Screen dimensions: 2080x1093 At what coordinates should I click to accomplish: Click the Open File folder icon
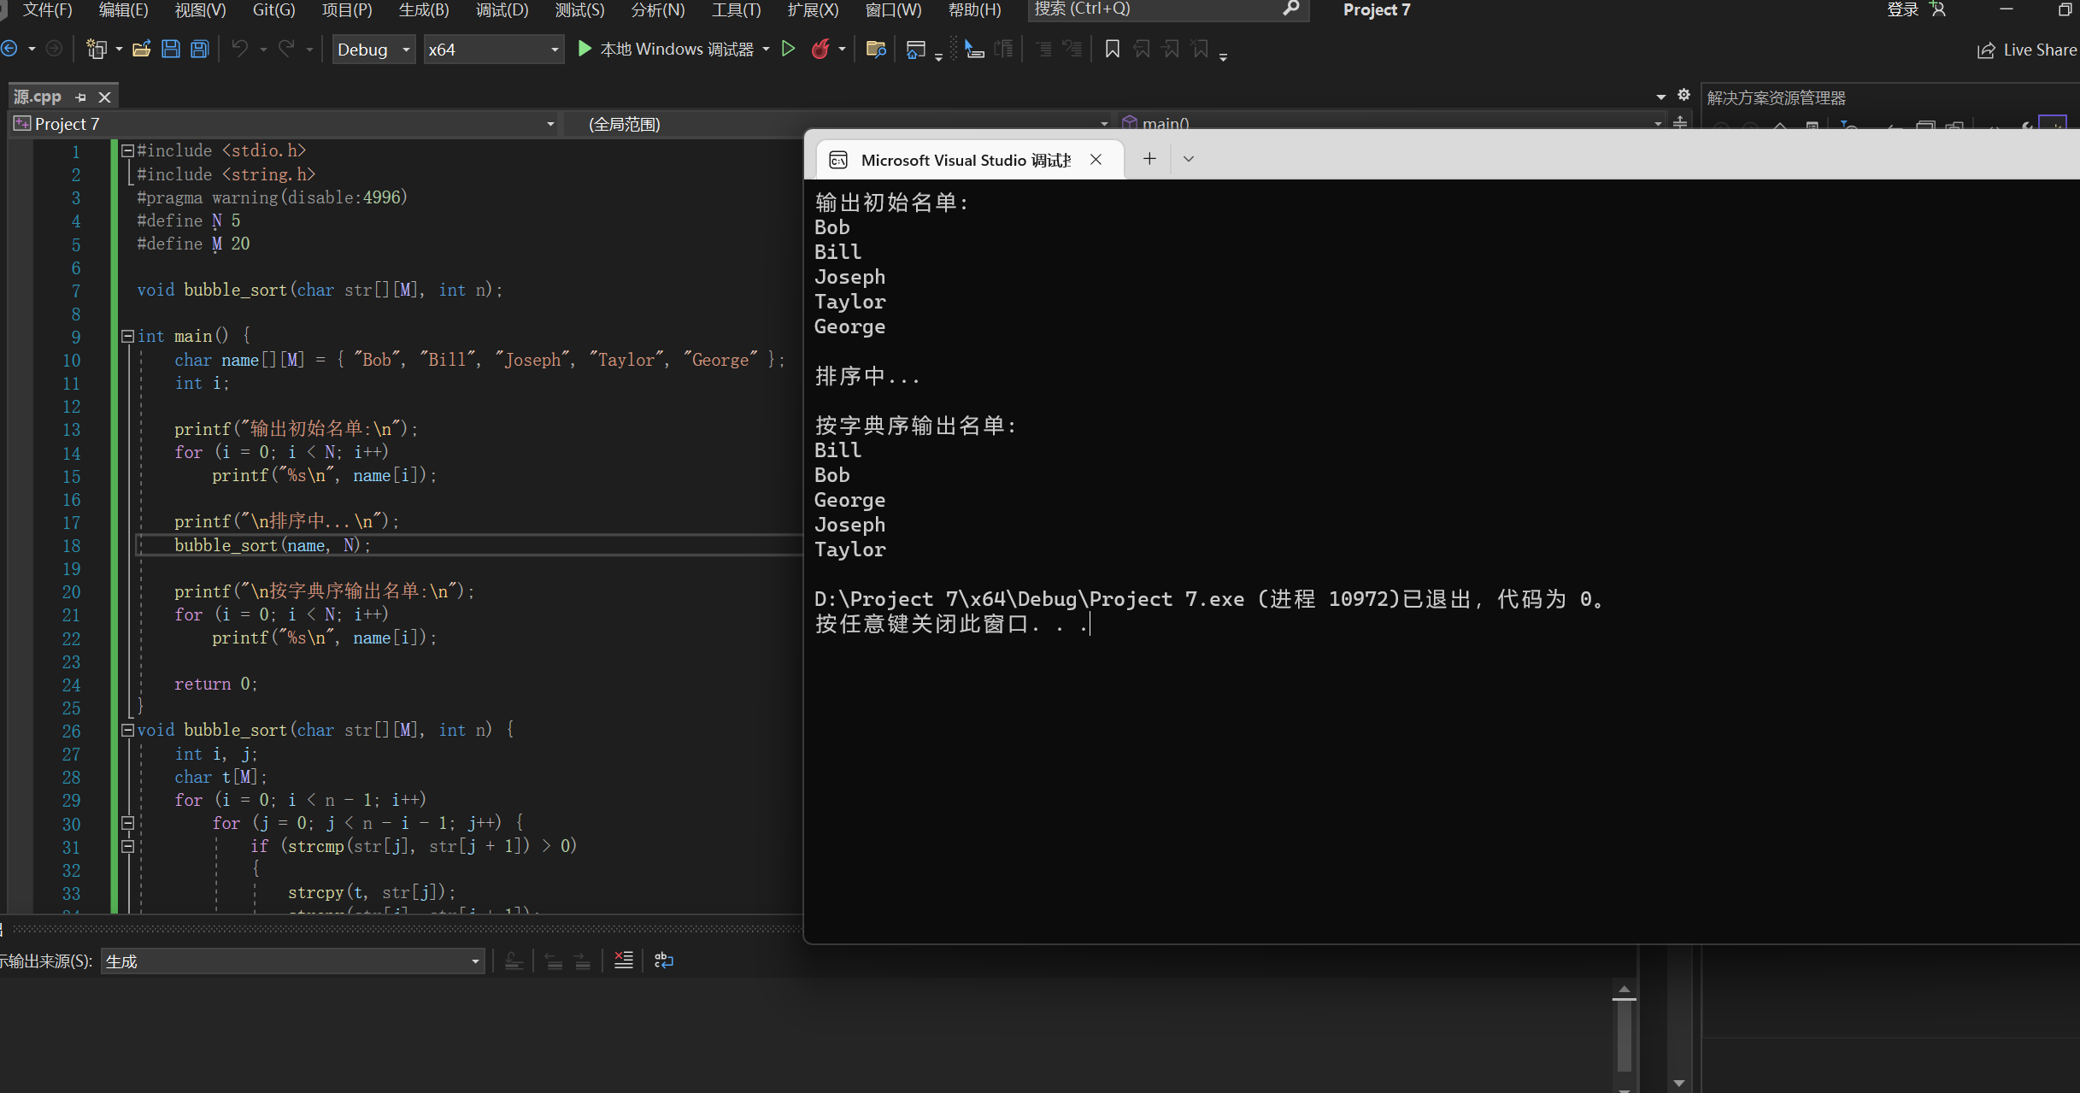click(141, 49)
